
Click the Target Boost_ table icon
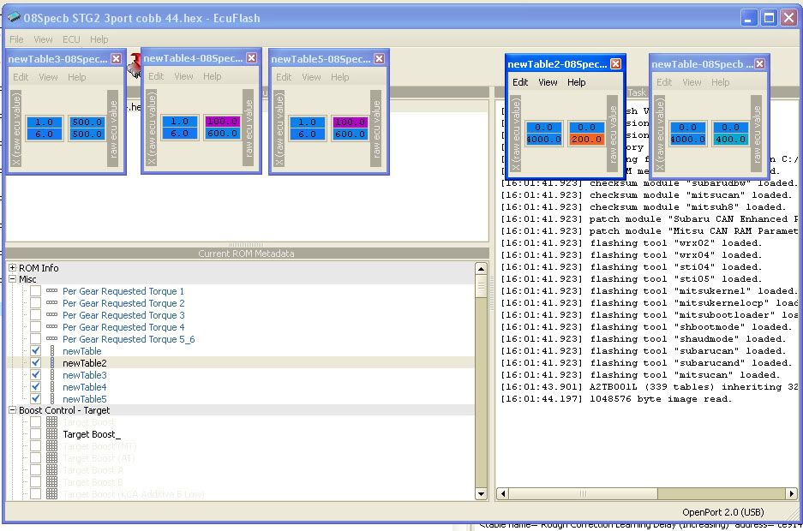coord(51,434)
